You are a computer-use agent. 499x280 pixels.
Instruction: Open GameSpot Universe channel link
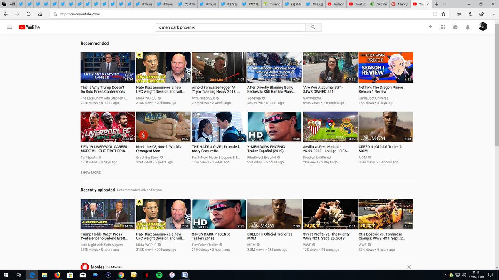tap(373, 98)
